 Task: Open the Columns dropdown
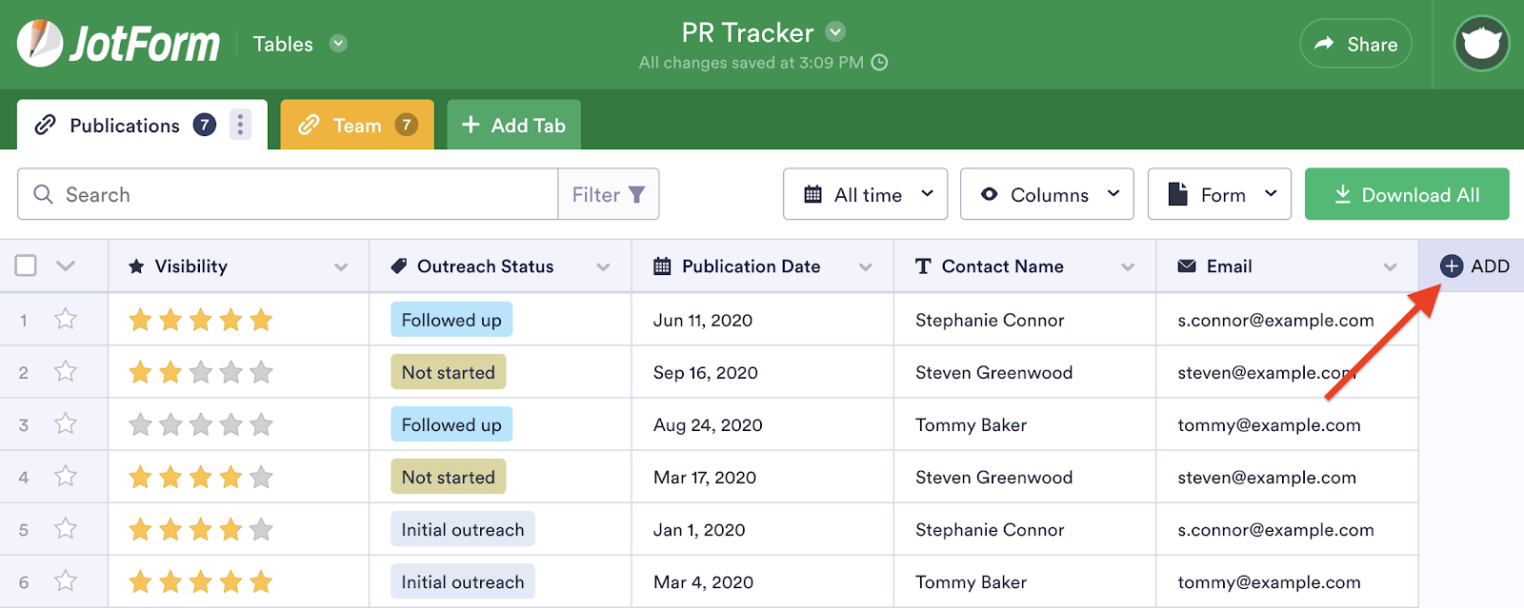[x=1047, y=195]
